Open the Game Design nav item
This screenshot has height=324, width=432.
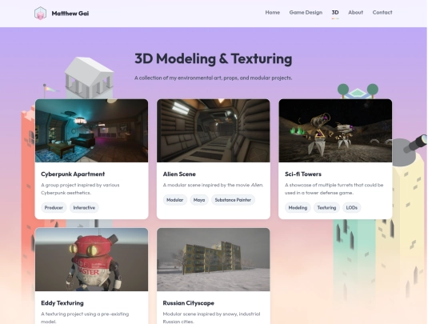tap(306, 12)
